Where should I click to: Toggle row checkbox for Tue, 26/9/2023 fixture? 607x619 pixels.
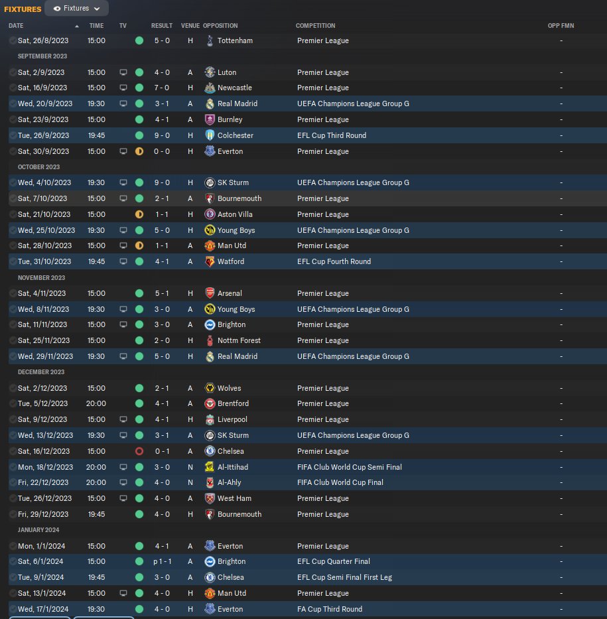click(x=13, y=135)
